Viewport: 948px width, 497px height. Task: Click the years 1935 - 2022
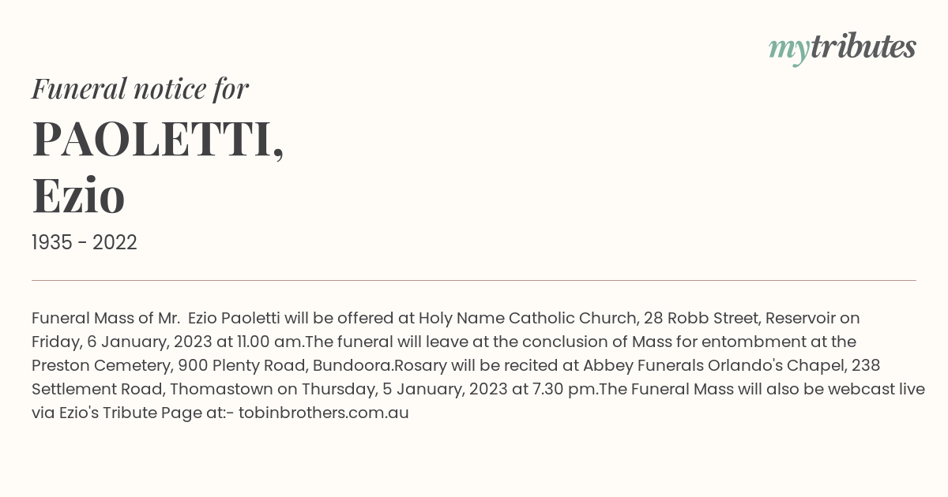[85, 243]
